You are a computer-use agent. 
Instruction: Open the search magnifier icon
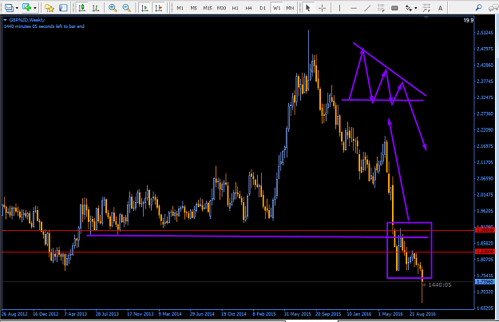(478, 8)
